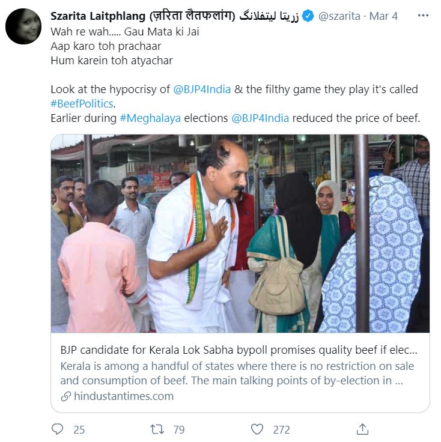Open first @BJP4India mention after hypocrisy
The width and height of the screenshot is (441, 442).
tap(202, 89)
